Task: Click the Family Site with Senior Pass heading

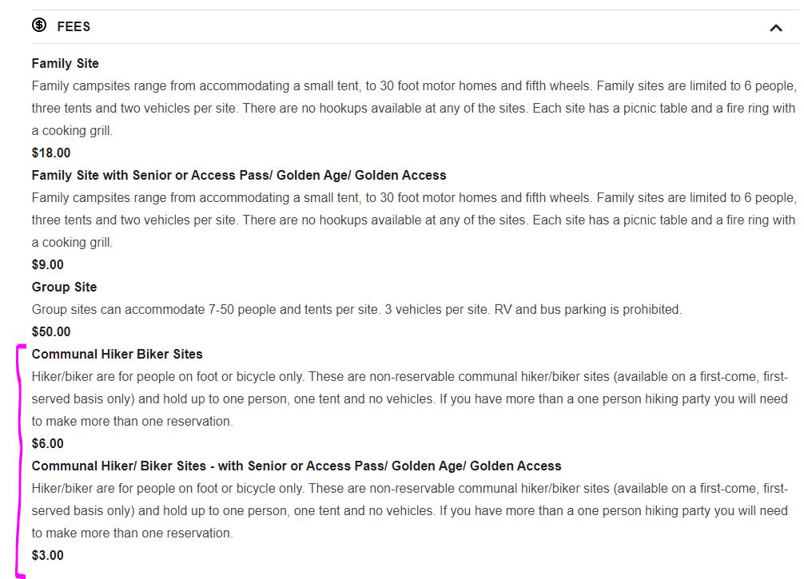Action: point(239,175)
